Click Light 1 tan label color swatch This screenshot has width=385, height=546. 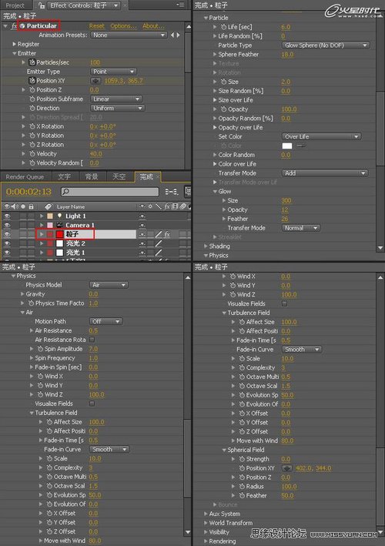(x=50, y=216)
